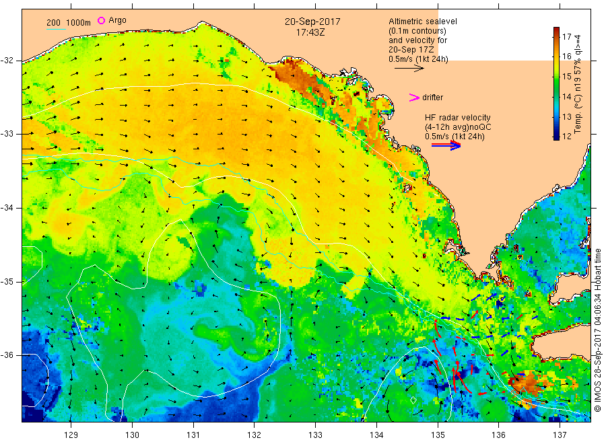Screen dimensions: 606x444
Task: Click the colorbar value 15
Action: coord(566,77)
